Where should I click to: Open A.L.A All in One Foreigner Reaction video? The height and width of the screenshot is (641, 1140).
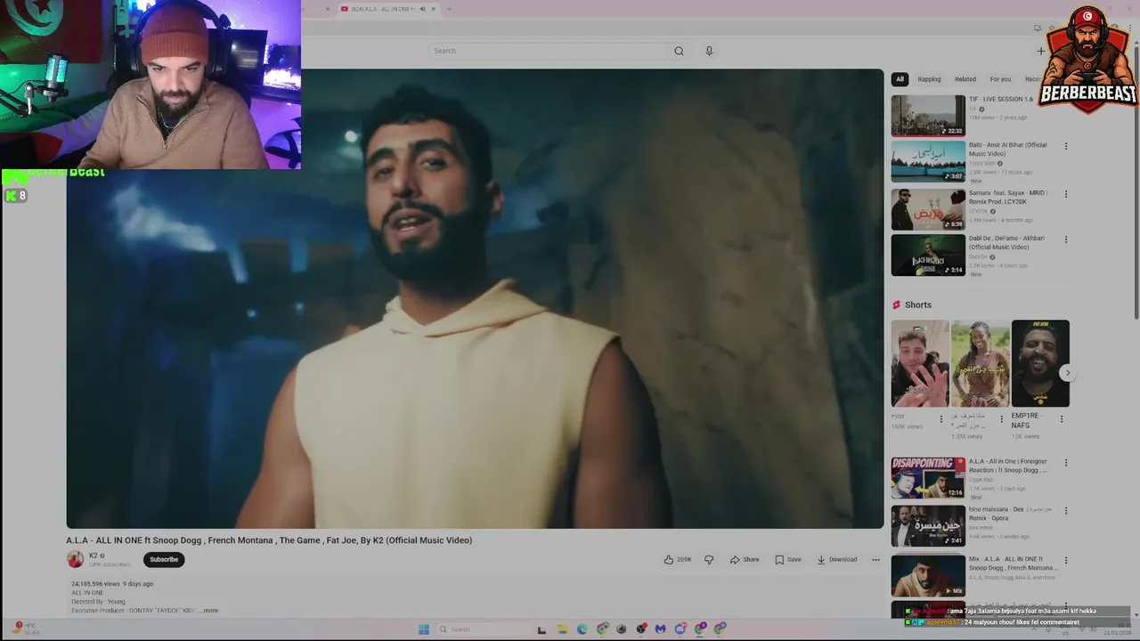928,478
